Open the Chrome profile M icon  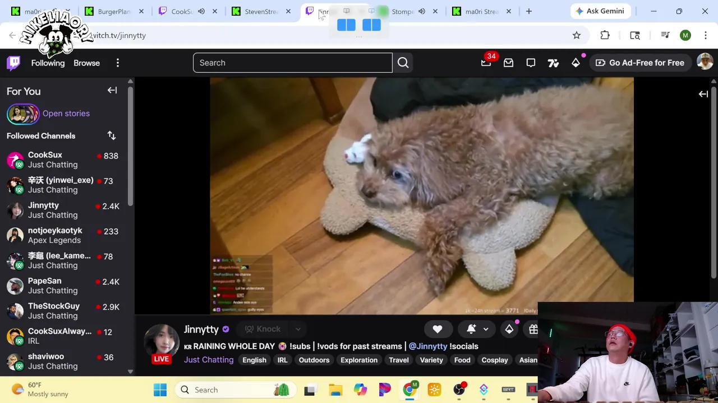click(685, 35)
